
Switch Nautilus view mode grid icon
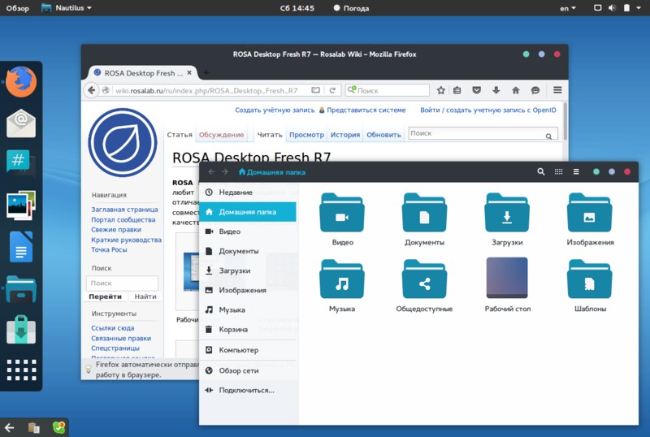pyautogui.click(x=559, y=171)
